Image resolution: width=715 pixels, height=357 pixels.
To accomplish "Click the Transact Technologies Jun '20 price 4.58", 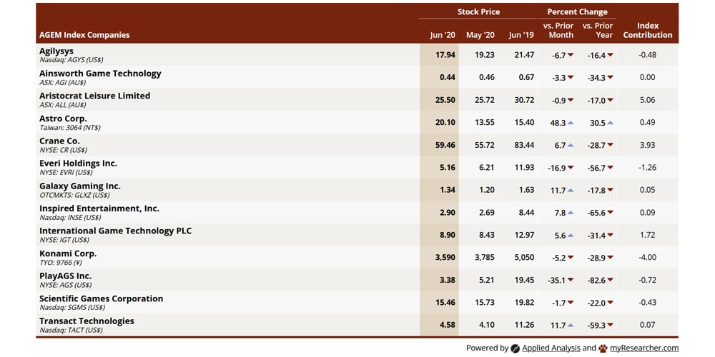I will click(x=448, y=325).
